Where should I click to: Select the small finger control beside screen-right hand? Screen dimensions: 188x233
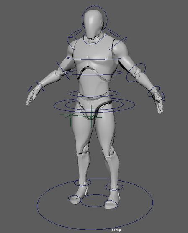click(x=163, y=97)
